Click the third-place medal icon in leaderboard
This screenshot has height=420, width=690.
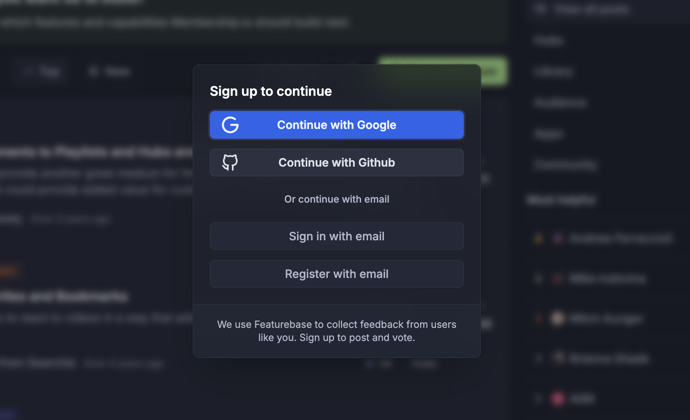click(538, 318)
